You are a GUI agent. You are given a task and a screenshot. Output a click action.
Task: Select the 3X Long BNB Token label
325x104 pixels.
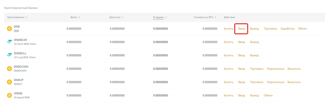[x=25, y=57]
